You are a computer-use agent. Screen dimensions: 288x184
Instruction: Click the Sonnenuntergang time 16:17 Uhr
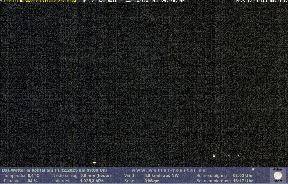click(243, 181)
